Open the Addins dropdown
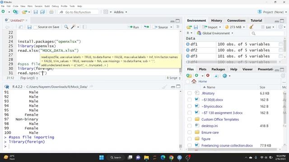 click(x=121, y=12)
